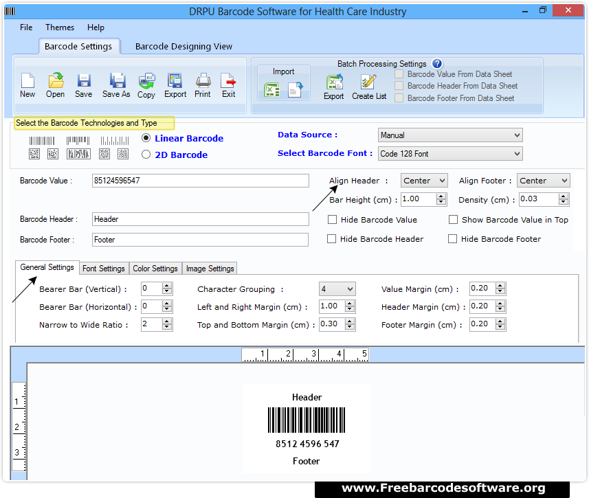Viewport: 589px width, 498px height.
Task: Open the Themes menu
Action: pyautogui.click(x=60, y=27)
